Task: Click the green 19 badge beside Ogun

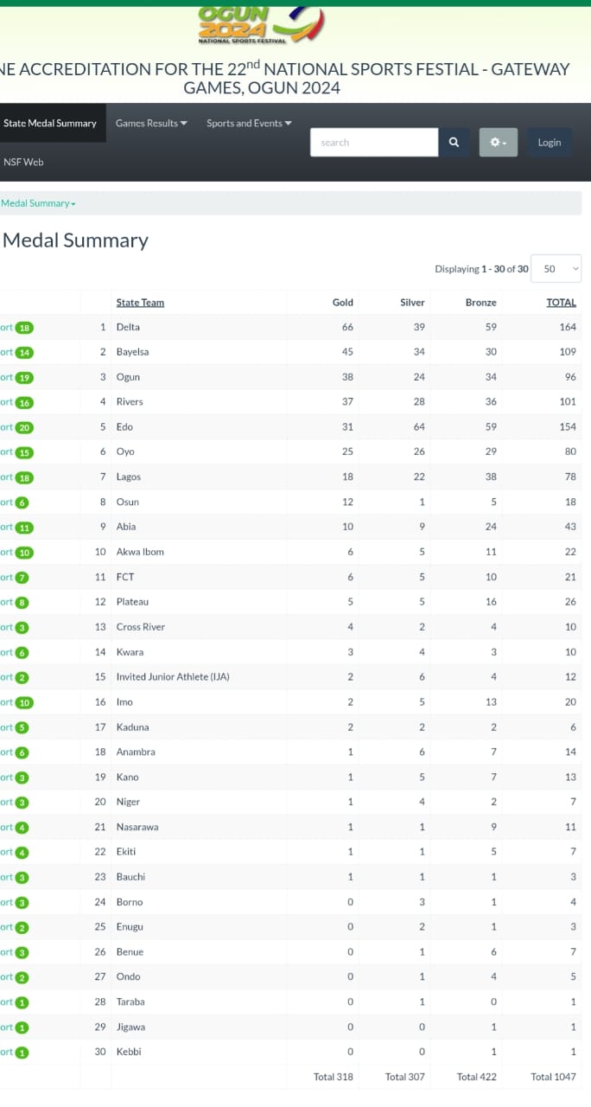Action: click(24, 378)
